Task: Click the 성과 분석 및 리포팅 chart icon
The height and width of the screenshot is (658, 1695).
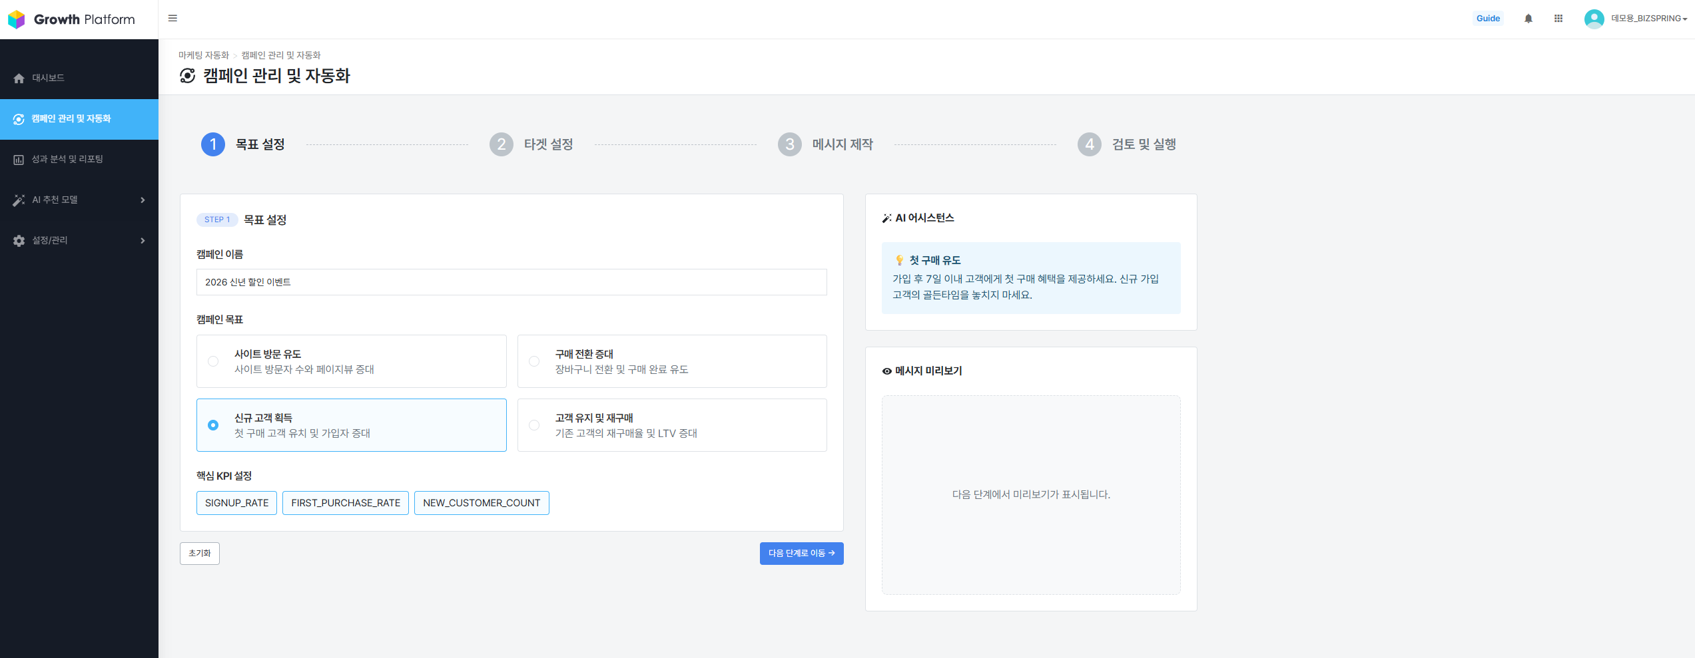Action: pos(19,160)
